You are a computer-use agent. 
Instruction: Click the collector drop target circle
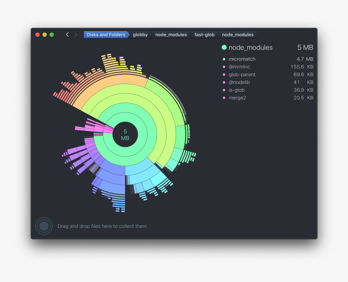pyautogui.click(x=44, y=226)
